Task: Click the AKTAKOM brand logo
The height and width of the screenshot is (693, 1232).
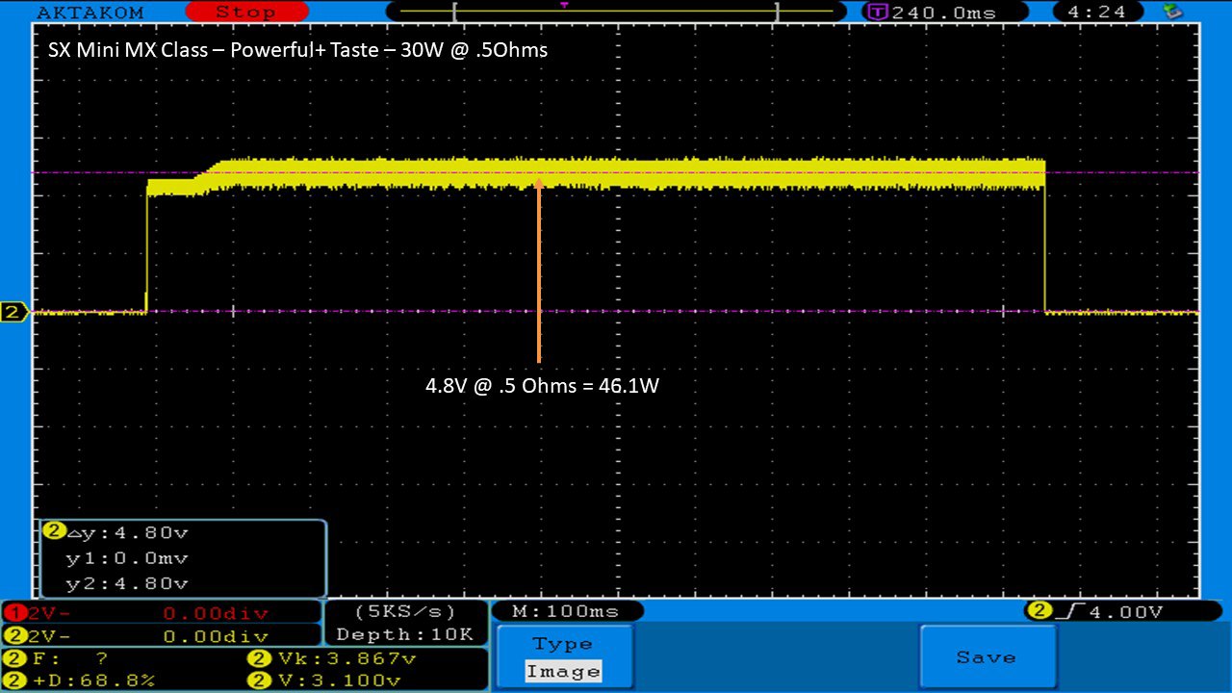Action: pyautogui.click(x=90, y=13)
